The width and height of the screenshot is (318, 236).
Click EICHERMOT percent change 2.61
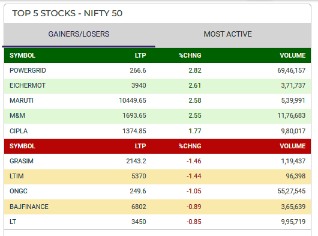195,85
